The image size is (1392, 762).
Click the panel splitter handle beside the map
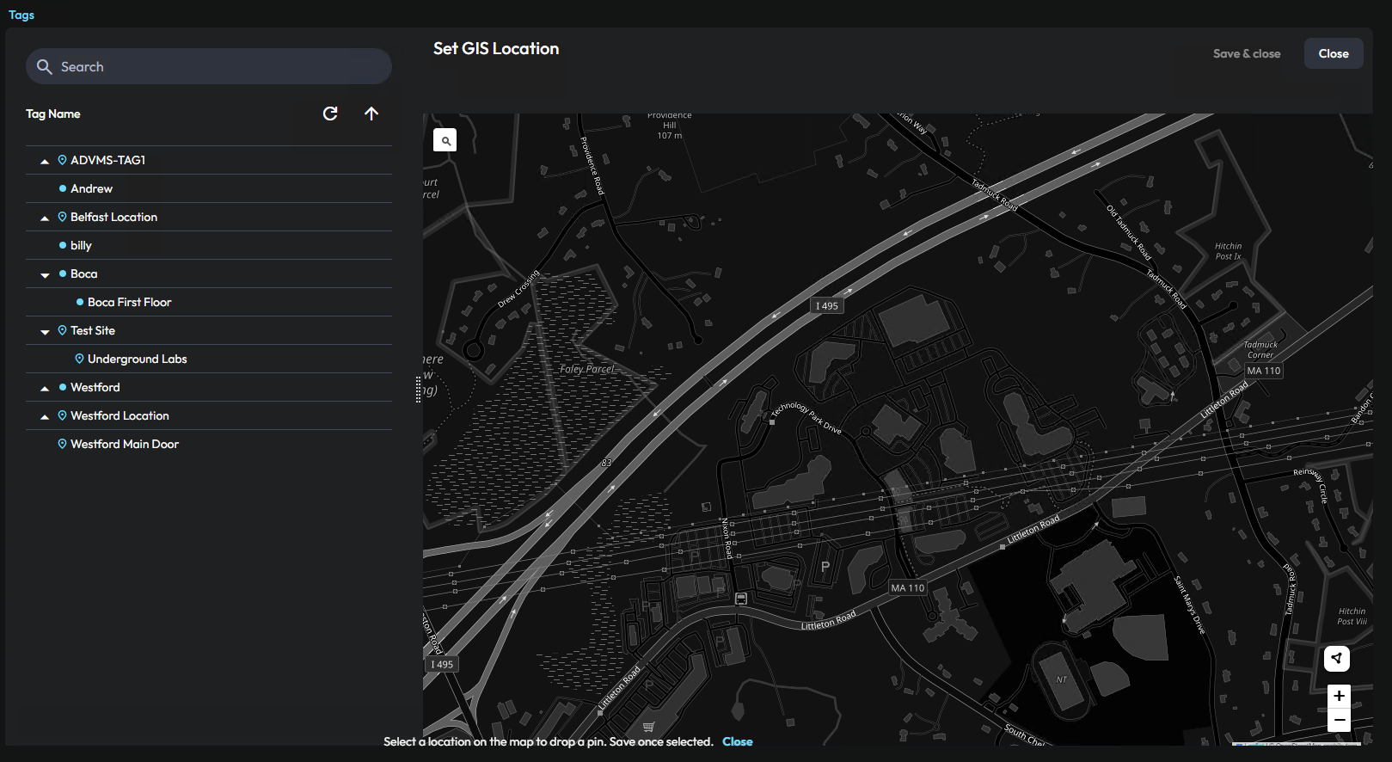pos(418,389)
